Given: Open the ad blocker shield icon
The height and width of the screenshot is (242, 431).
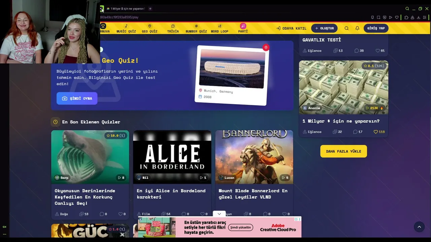Looking at the screenshot, I should 385,17.
